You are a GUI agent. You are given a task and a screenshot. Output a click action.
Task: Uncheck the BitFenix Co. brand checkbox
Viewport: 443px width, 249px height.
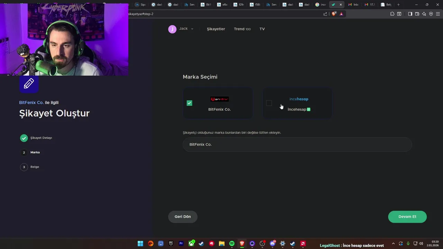(x=189, y=103)
